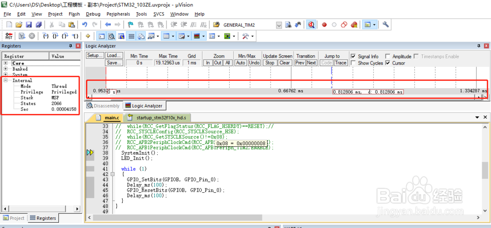491x228 pixels.
Task: Click the Load... button
Action: (x=114, y=55)
